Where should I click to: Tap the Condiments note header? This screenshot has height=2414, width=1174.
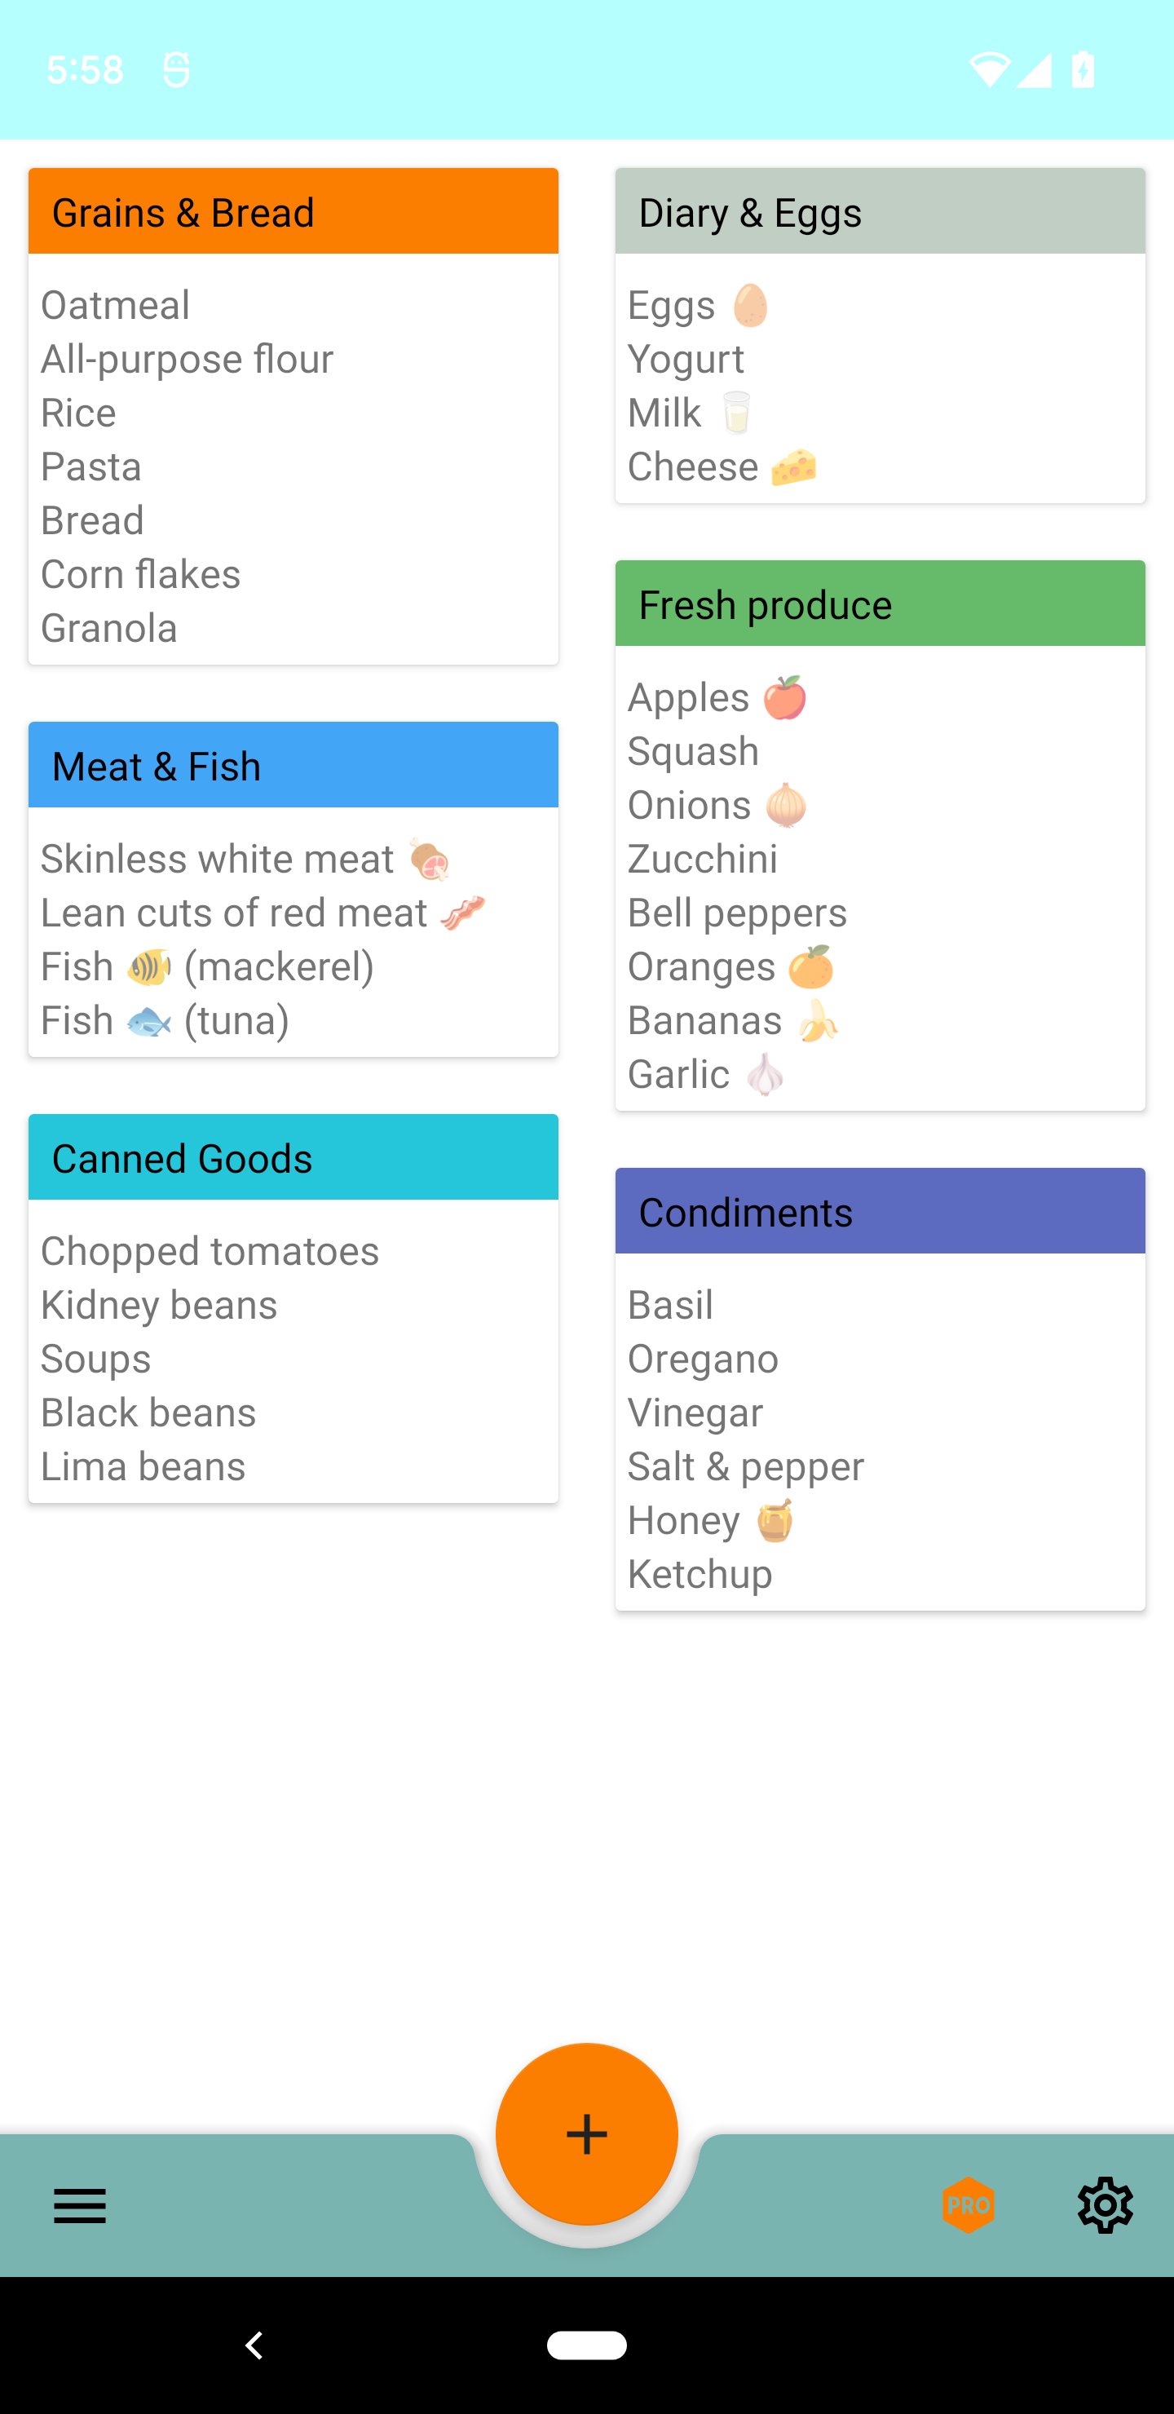tap(880, 1212)
